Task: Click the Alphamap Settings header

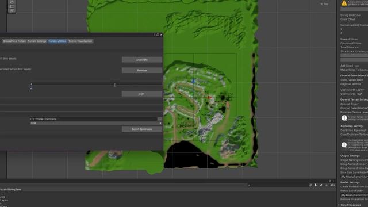Action: (352, 126)
